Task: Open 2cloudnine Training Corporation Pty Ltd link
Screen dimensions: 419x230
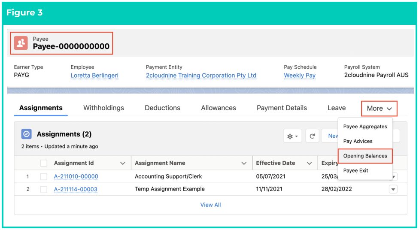Action: coord(201,76)
